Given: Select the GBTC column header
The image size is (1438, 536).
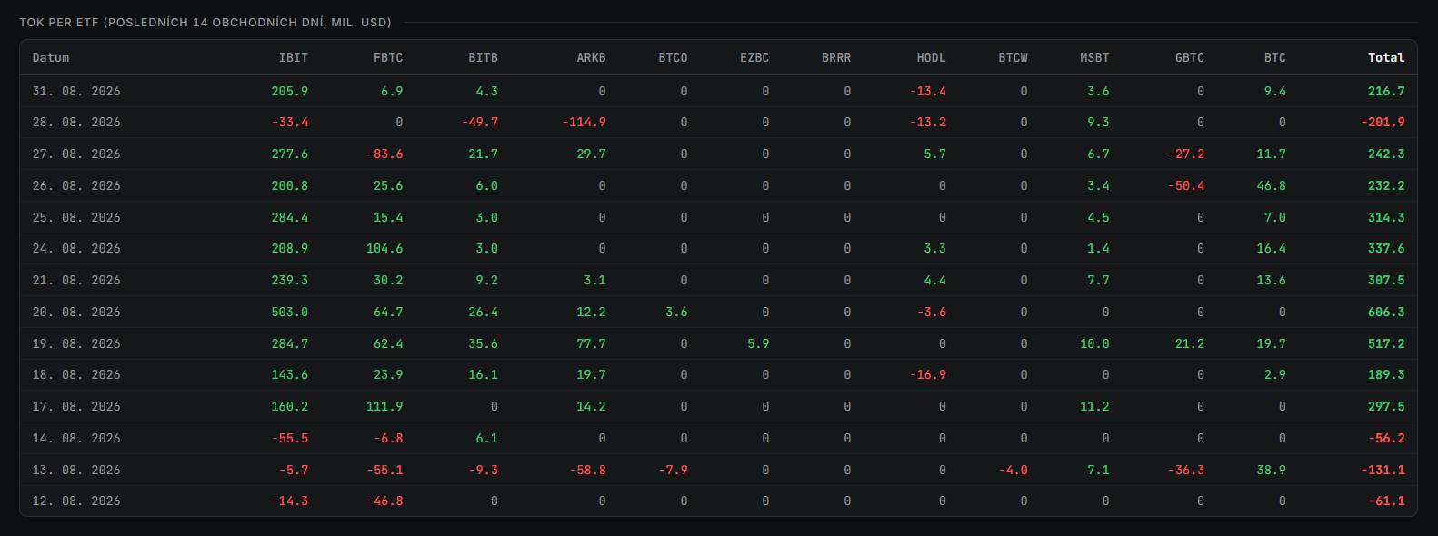Looking at the screenshot, I should coord(1189,57).
